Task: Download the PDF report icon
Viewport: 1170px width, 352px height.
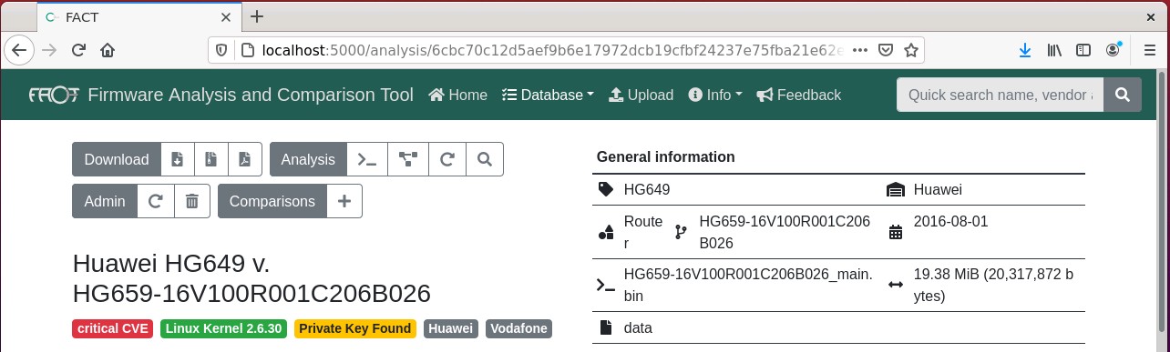Action: [245, 159]
